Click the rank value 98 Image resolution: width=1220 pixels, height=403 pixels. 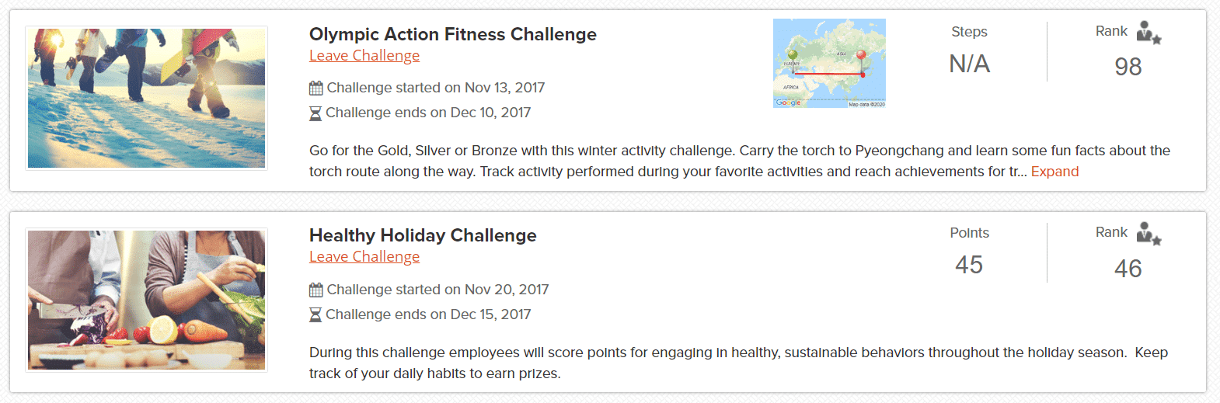(1128, 67)
